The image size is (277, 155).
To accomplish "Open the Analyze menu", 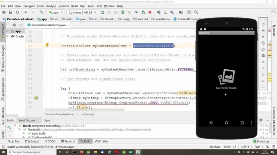I will pos(51,6).
